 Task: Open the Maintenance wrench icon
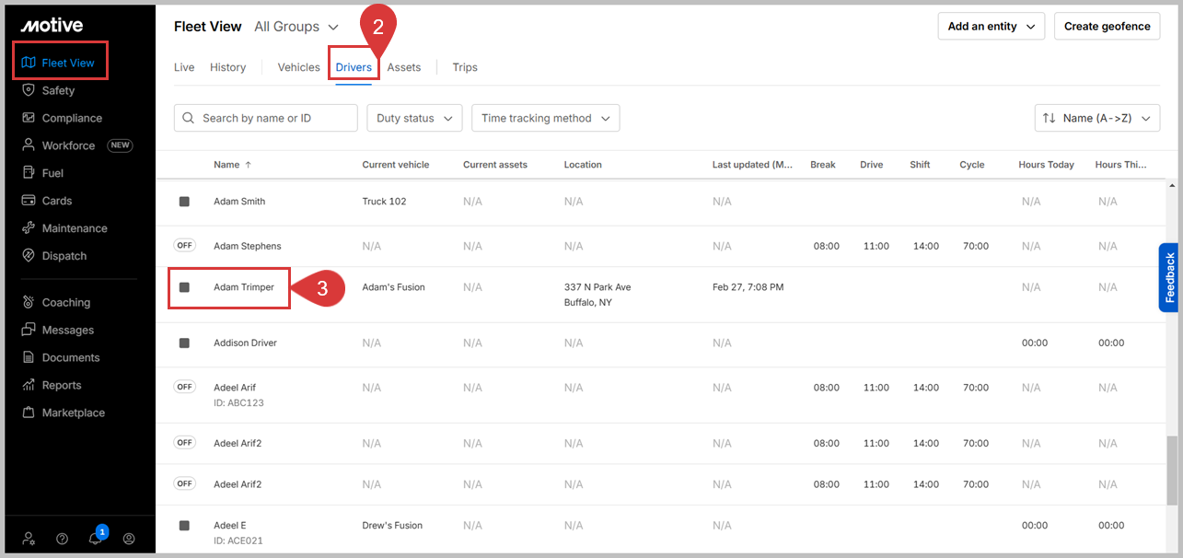pyautogui.click(x=29, y=228)
